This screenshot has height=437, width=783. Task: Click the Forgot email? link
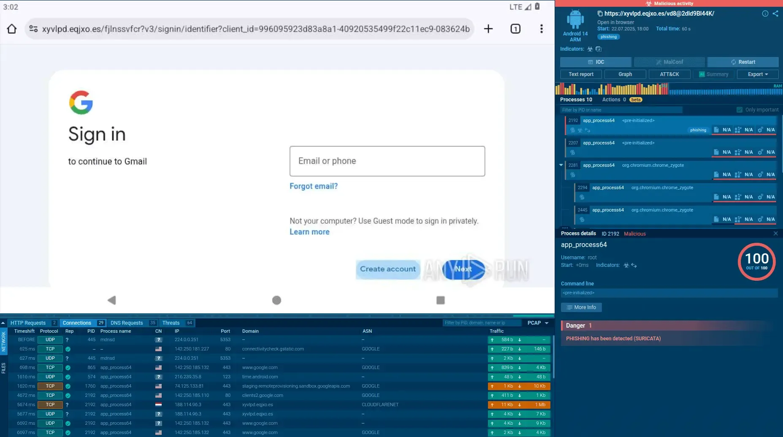[313, 186]
